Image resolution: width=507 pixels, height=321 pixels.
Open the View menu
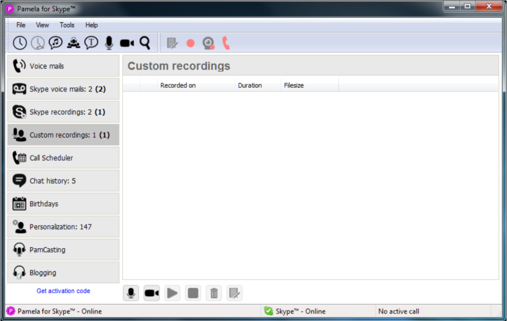pos(42,25)
